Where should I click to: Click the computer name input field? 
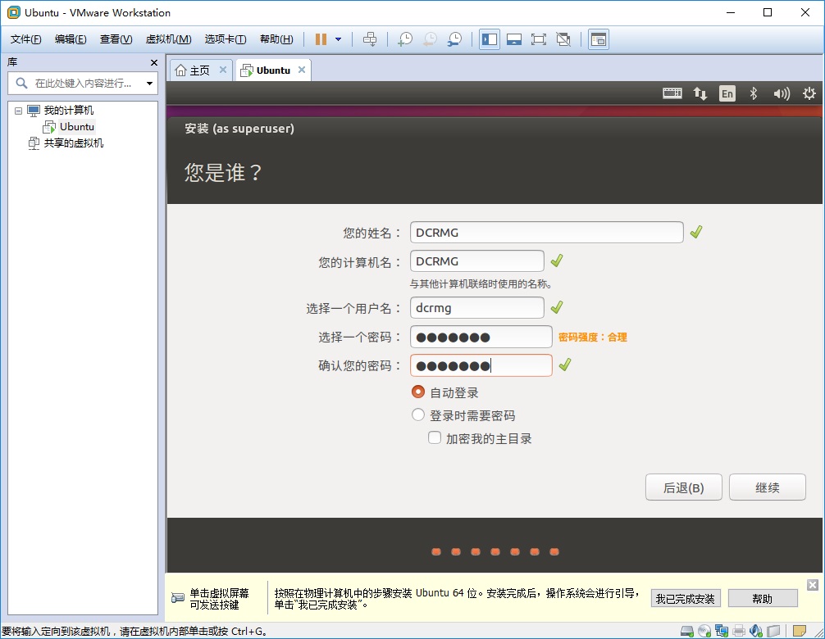coord(477,261)
